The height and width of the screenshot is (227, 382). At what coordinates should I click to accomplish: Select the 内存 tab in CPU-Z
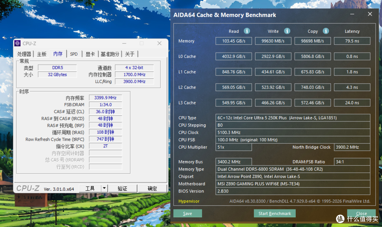[58, 54]
